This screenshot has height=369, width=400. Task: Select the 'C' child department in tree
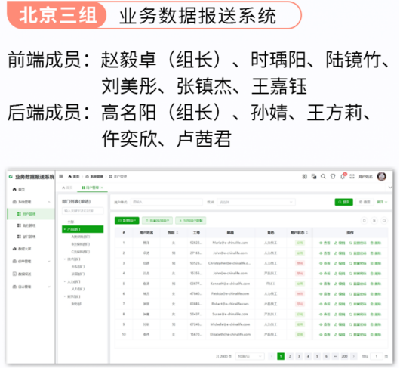pos(81,252)
